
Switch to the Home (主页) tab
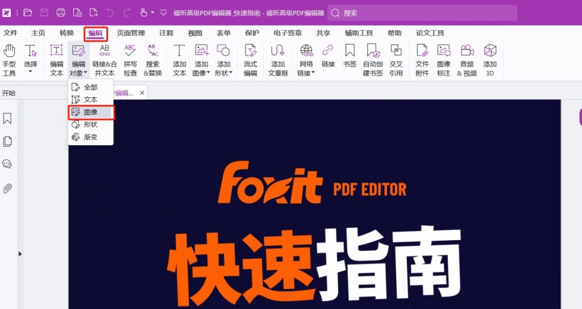pos(38,33)
